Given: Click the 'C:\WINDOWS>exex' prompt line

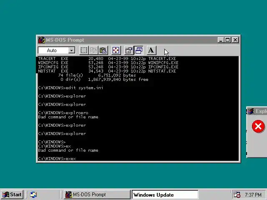Looking at the screenshot, I should [x=57, y=159].
